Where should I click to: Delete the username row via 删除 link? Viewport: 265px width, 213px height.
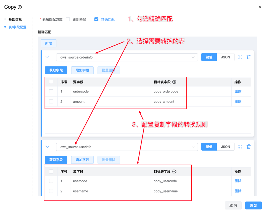pyautogui.click(x=238, y=191)
